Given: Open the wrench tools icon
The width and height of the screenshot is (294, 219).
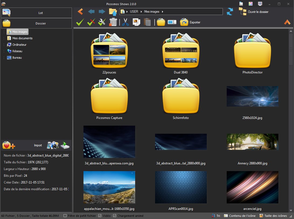Looking at the screenshot, I should click(102, 22).
